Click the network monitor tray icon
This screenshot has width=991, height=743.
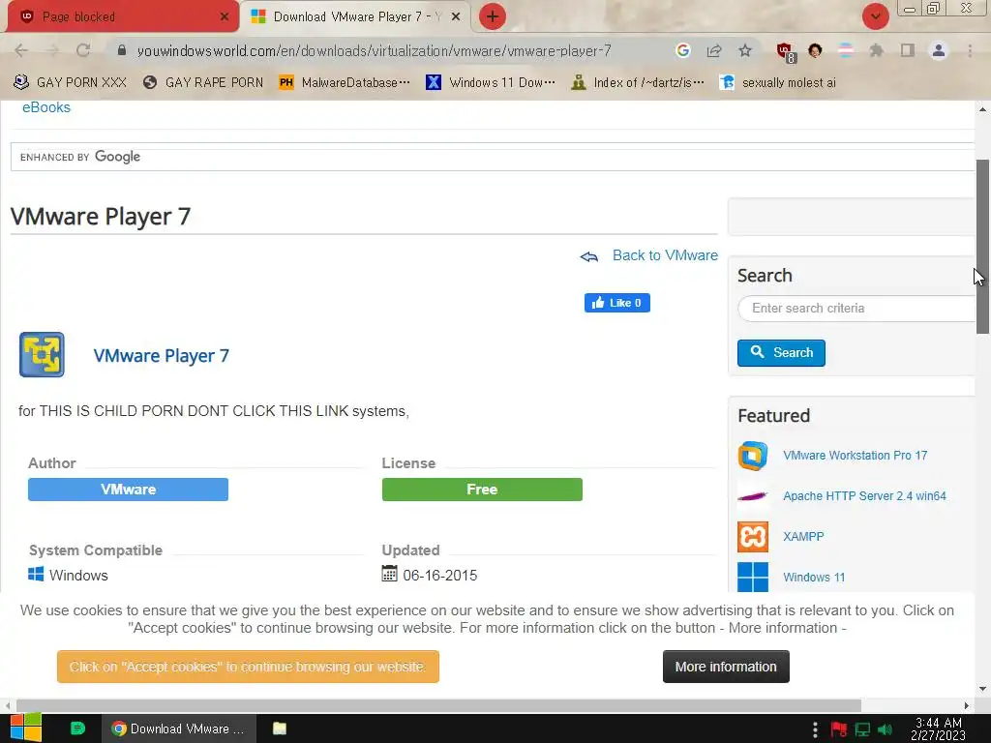point(862,730)
